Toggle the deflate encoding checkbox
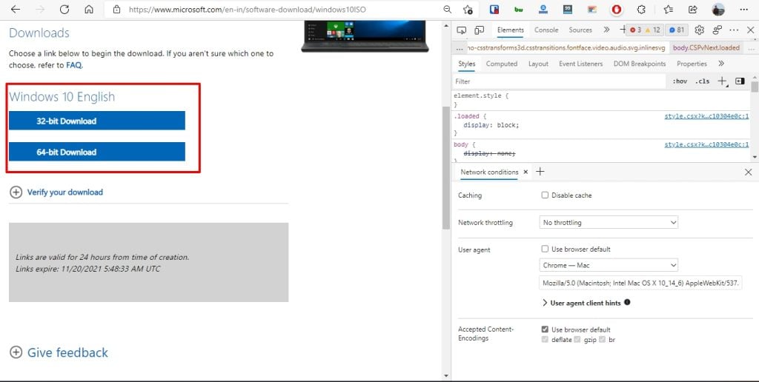 coord(545,340)
